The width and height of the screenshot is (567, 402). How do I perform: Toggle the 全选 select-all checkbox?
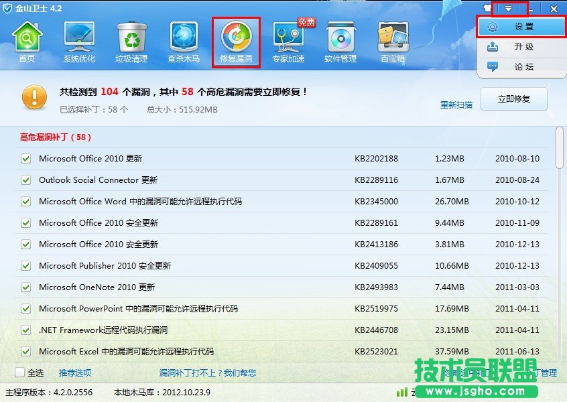19,374
